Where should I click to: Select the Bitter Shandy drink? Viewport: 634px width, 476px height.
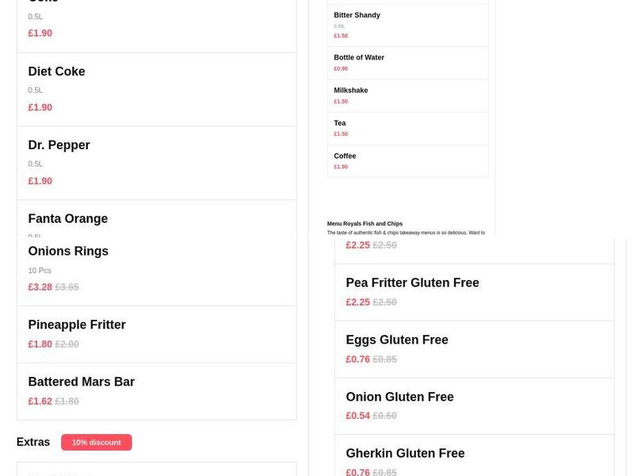356,14
